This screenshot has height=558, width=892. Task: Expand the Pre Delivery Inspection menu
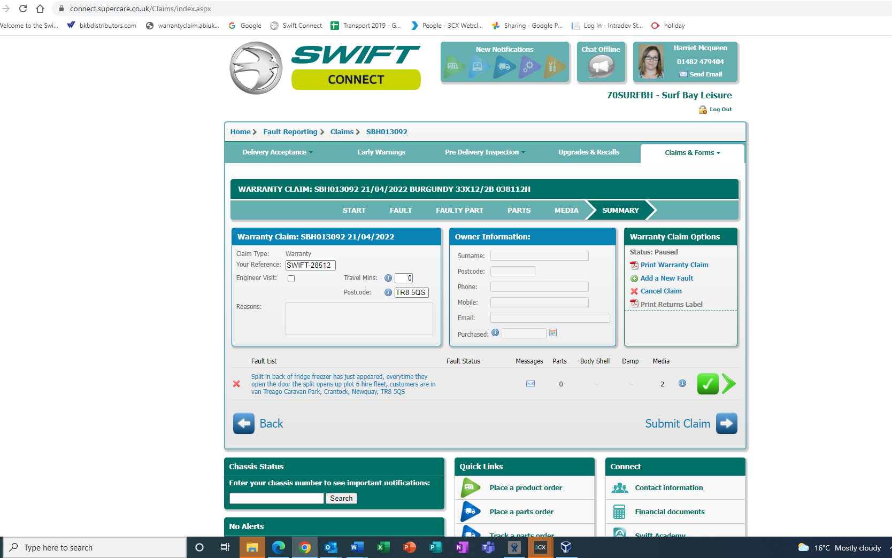click(485, 152)
